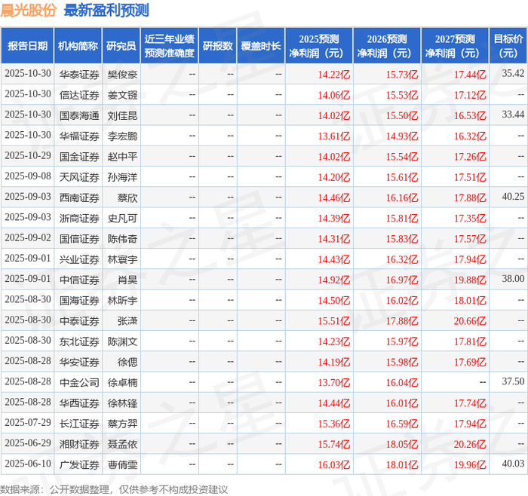The height and width of the screenshot is (496, 528).
Task: Click analyst name 刘佳昆
Action: pos(122,116)
